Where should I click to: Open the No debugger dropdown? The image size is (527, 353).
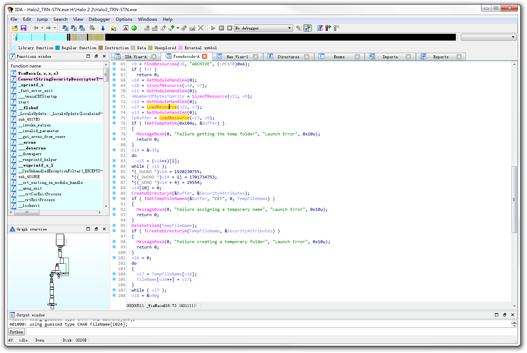[289, 28]
